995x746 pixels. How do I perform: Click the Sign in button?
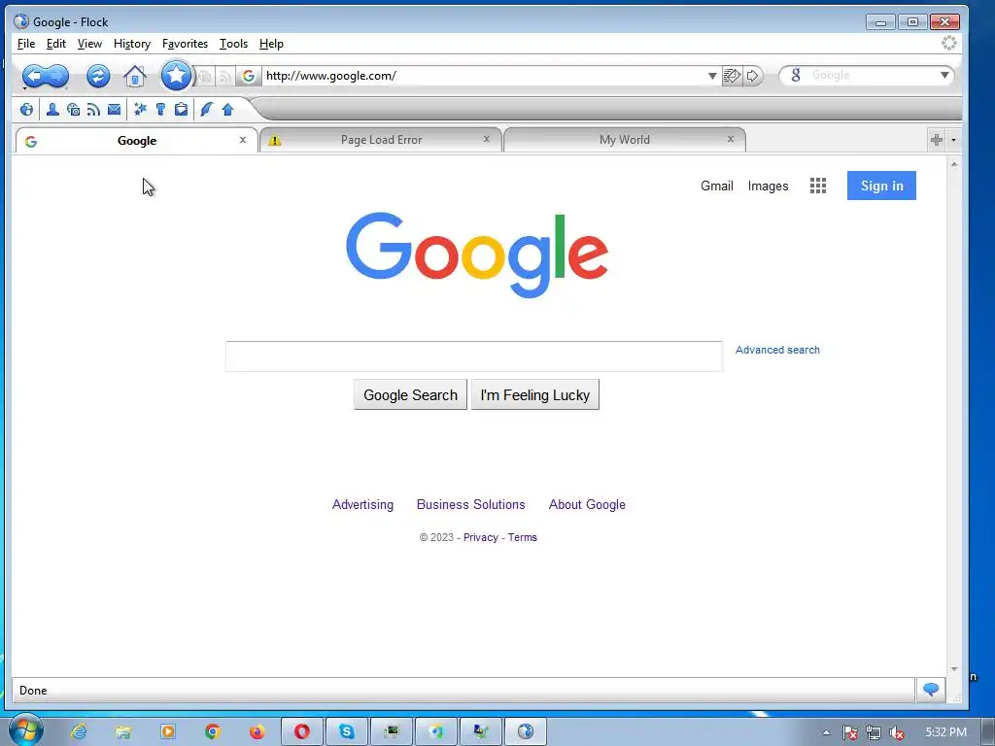[881, 186]
